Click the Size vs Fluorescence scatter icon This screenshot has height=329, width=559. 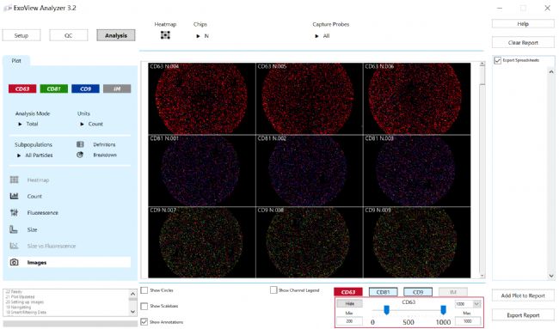click(x=15, y=246)
